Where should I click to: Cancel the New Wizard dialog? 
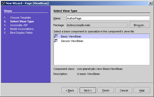(124, 90)
